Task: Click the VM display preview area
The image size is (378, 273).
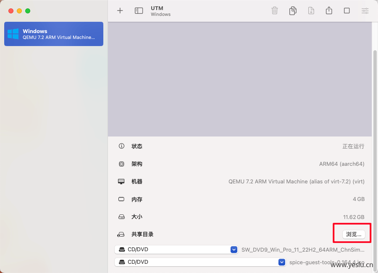Action: pos(240,79)
